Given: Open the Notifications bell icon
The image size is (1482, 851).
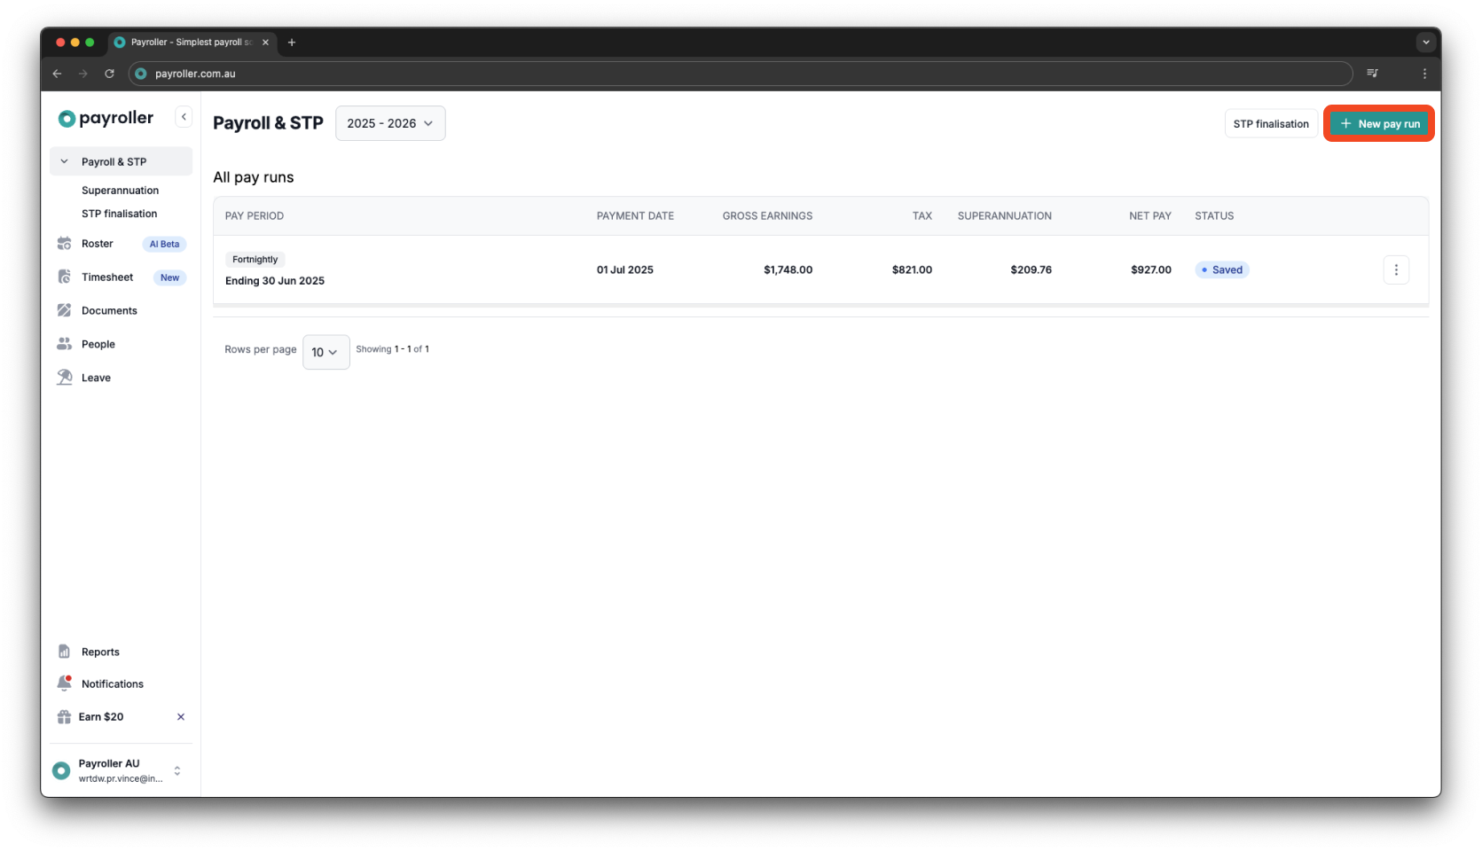Looking at the screenshot, I should pos(65,683).
